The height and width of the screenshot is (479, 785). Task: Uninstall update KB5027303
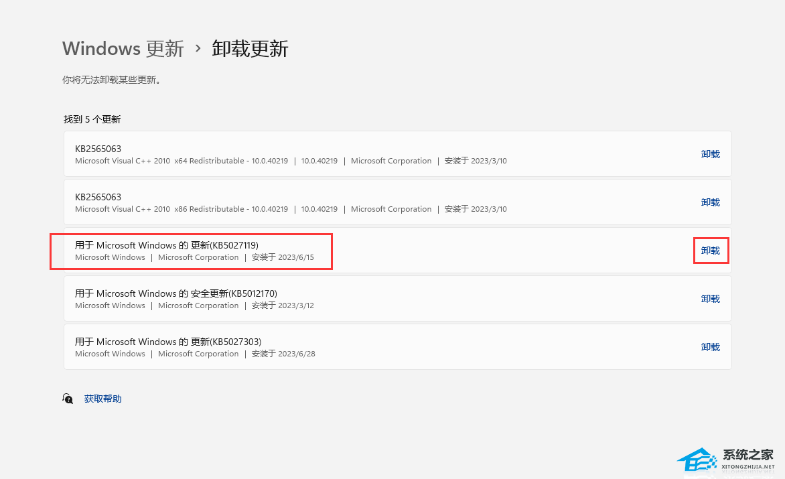[x=711, y=347]
